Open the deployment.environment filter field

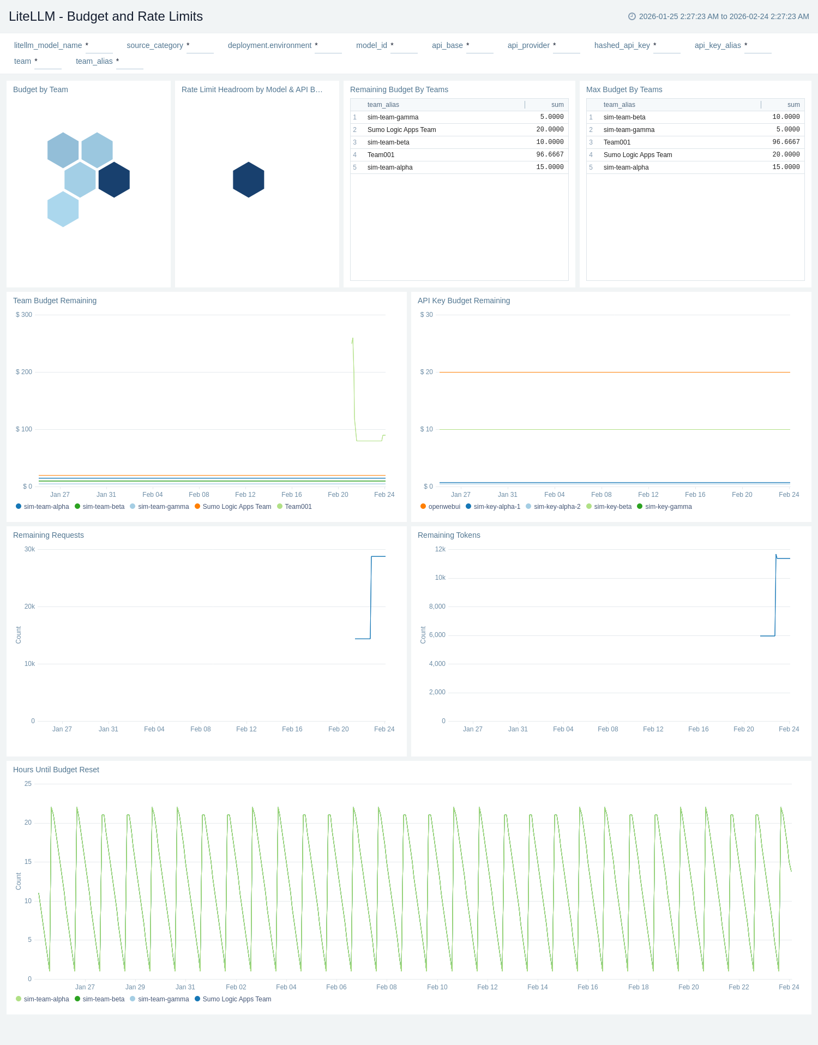[328, 46]
